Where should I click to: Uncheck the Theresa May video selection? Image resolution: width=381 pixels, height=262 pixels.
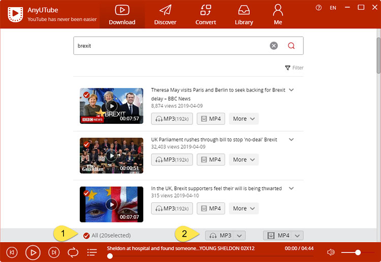(x=86, y=95)
